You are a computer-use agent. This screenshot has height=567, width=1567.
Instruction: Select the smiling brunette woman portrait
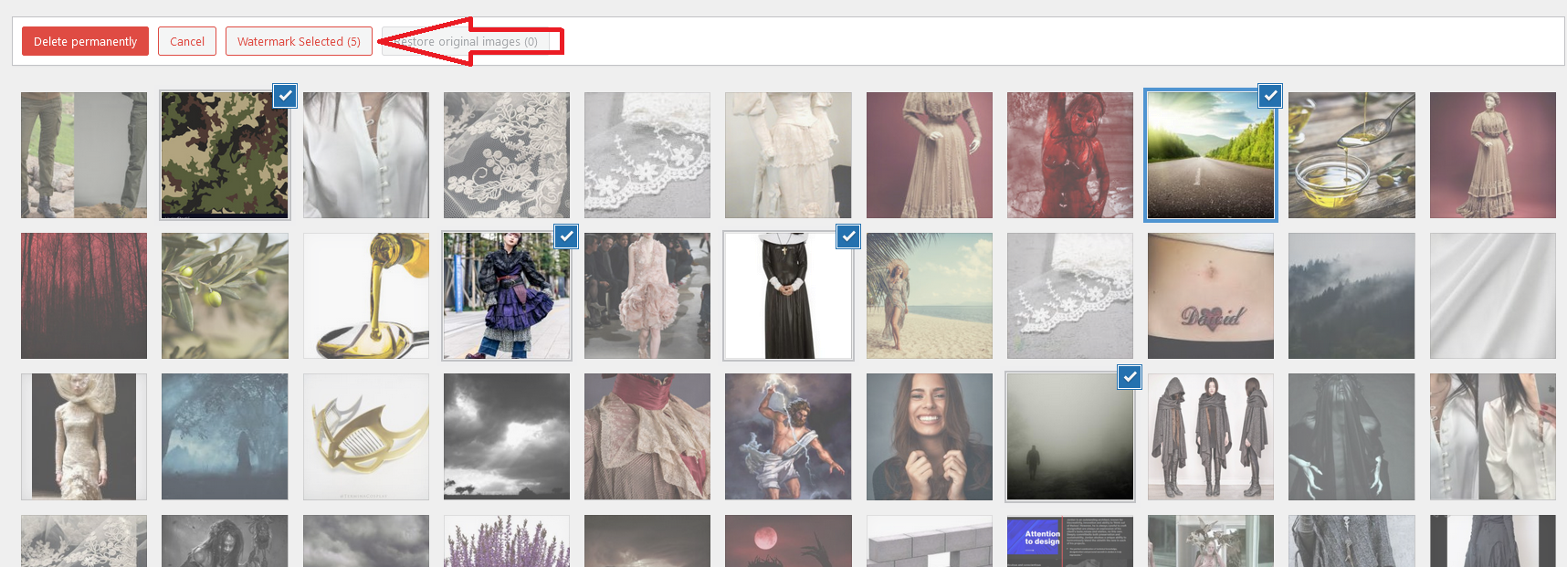(x=930, y=436)
